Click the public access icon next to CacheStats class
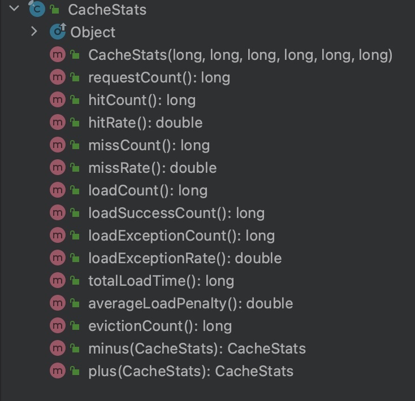415x401 pixels. [54, 10]
